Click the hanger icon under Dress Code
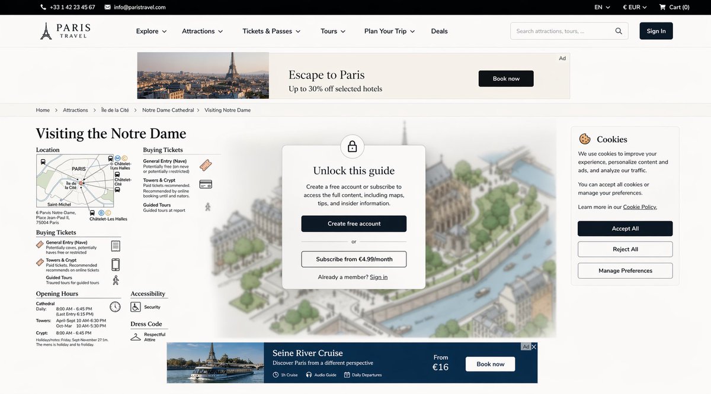This screenshot has width=711, height=394. 136,337
